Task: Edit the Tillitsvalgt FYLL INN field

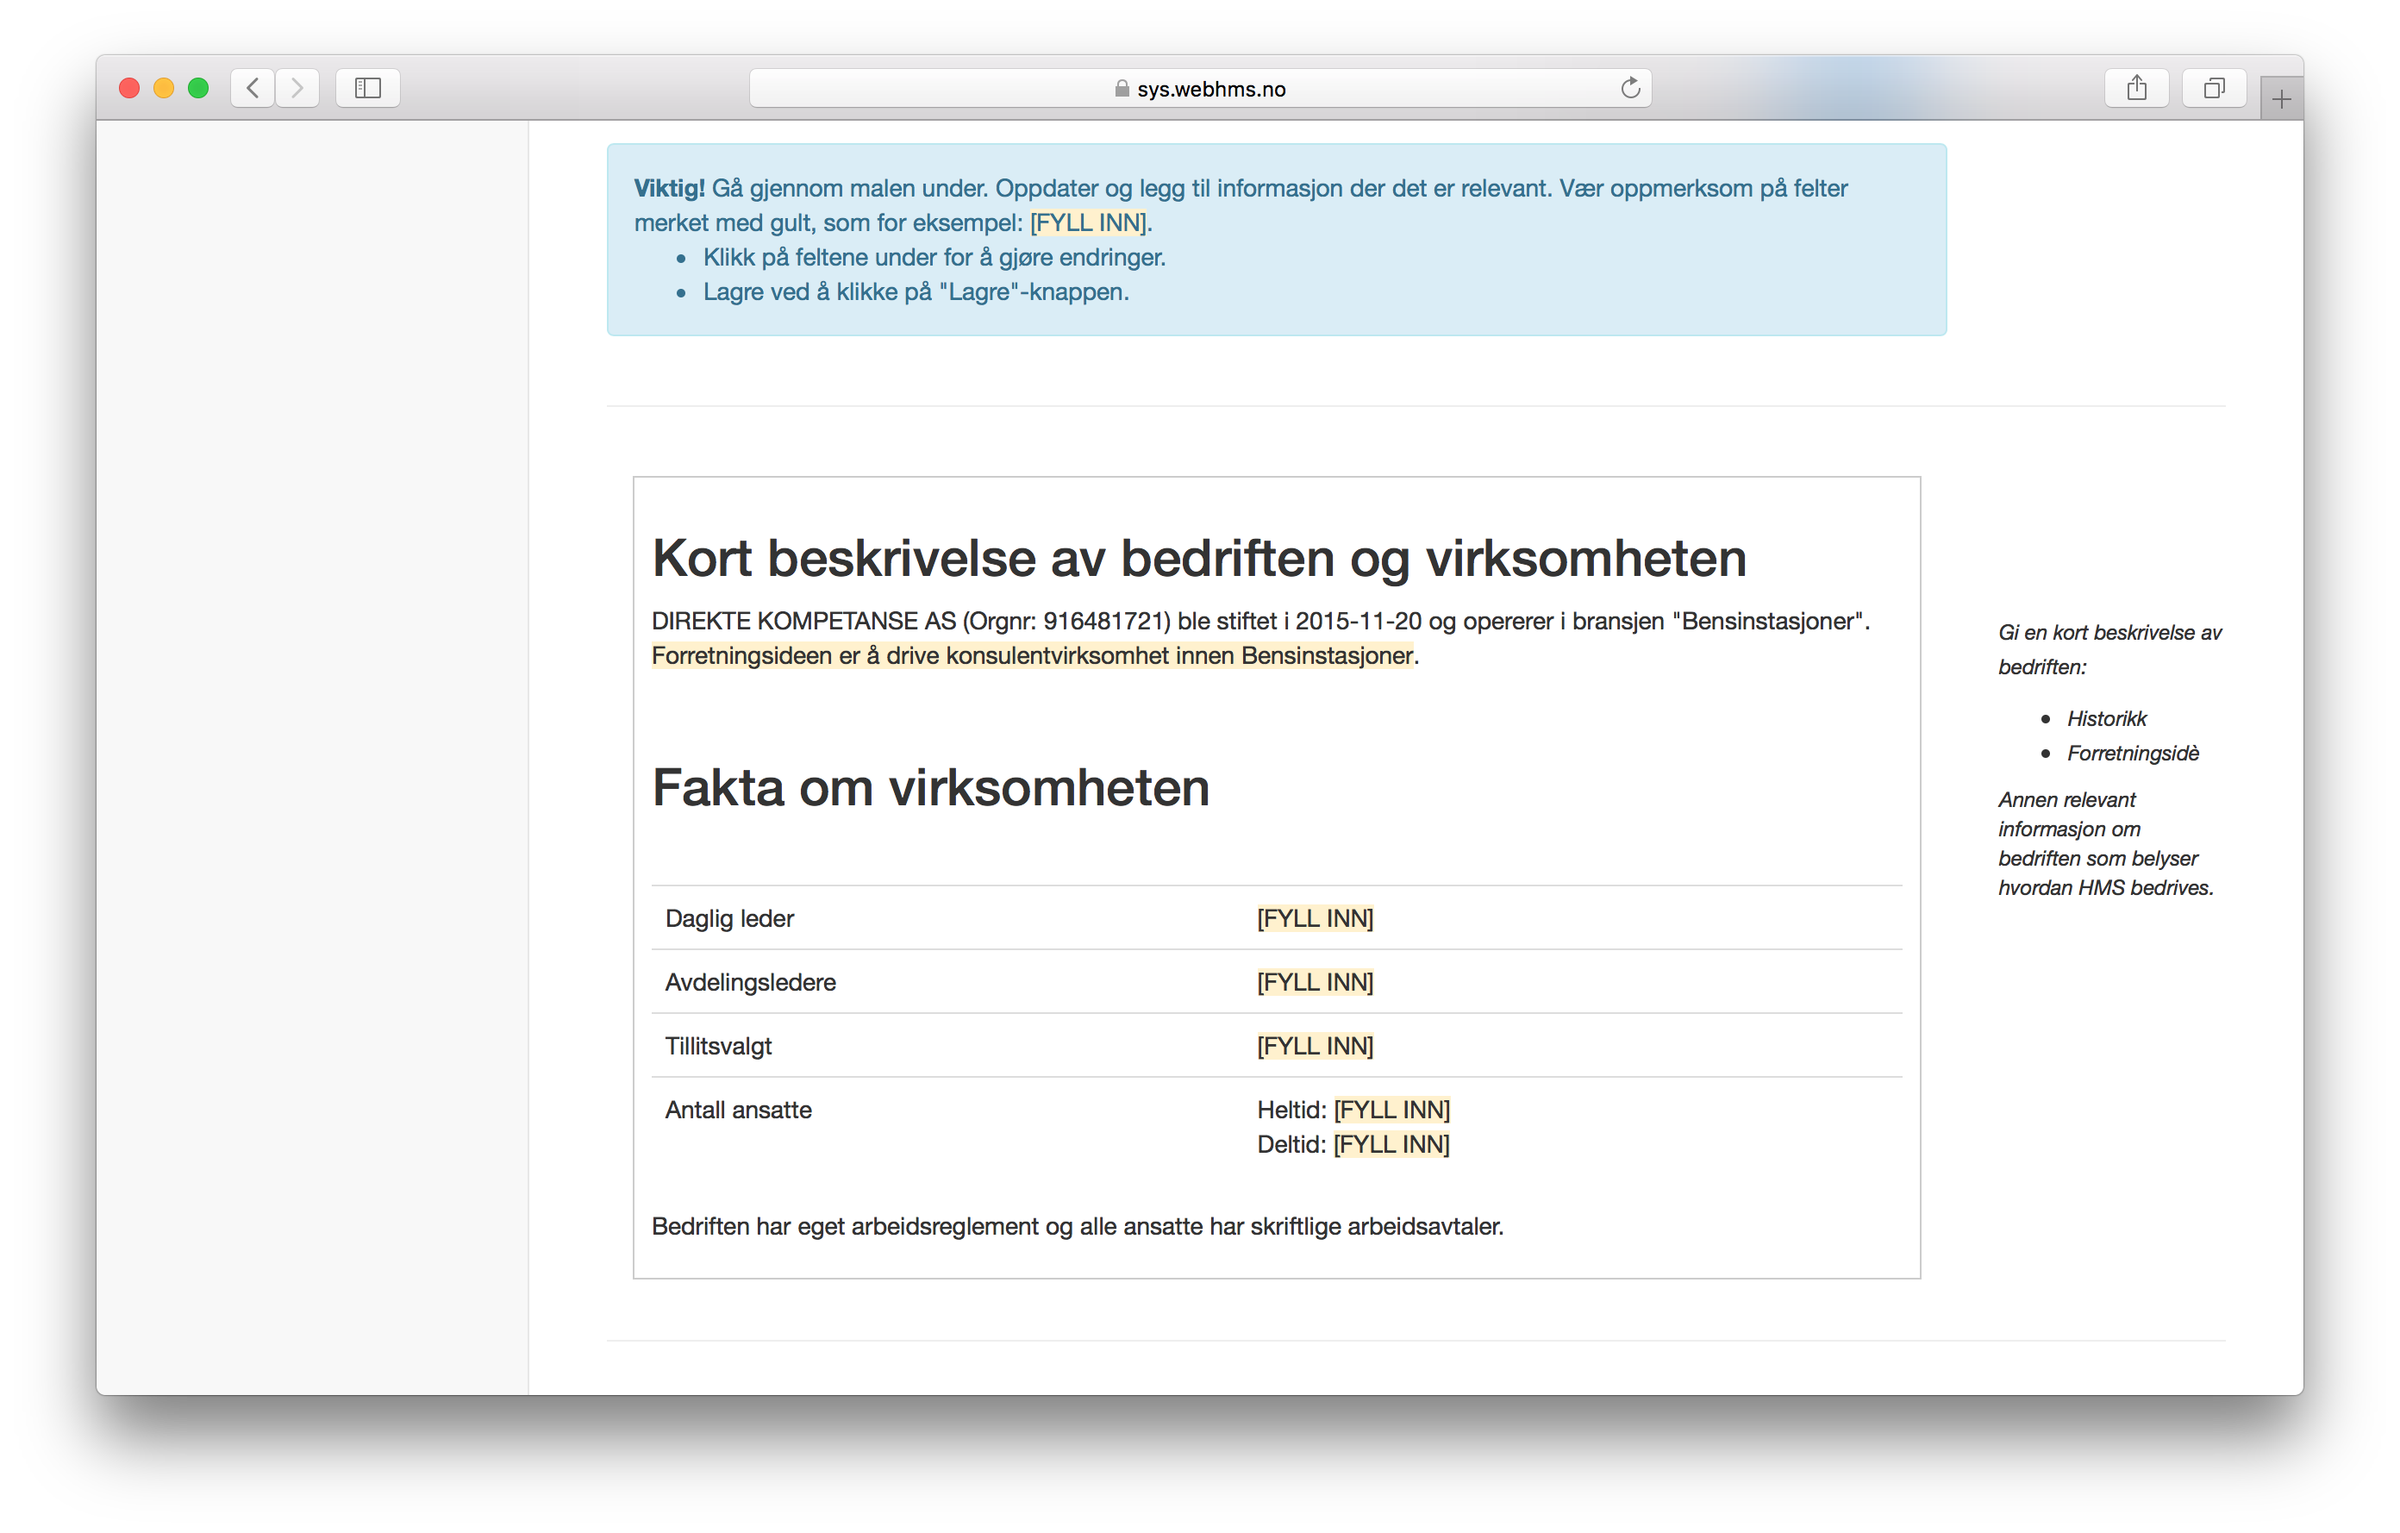Action: click(1315, 1046)
